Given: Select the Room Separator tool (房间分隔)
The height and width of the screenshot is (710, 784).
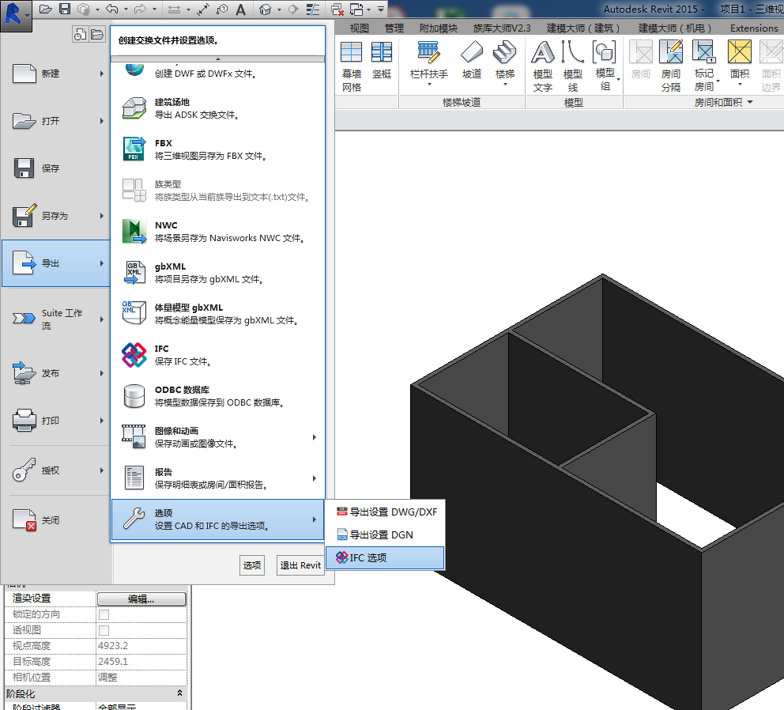Looking at the screenshot, I should pos(671,67).
